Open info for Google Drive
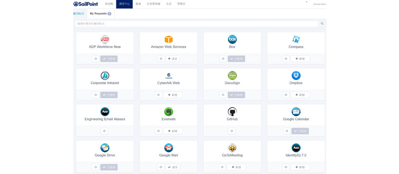Viewport: 399px width, 174px height. coord(96,167)
